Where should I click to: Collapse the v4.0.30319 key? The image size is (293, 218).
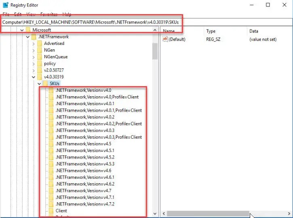click(x=34, y=77)
